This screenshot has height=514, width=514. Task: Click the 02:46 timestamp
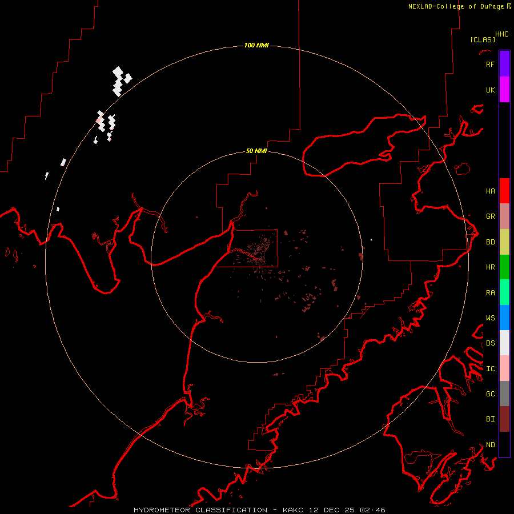[372, 510]
